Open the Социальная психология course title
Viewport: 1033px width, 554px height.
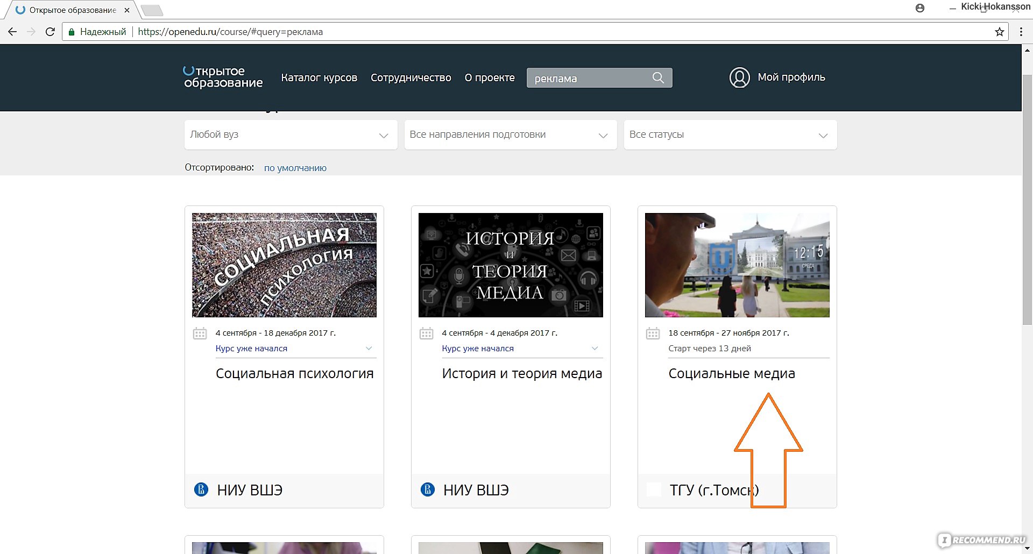[x=295, y=374]
